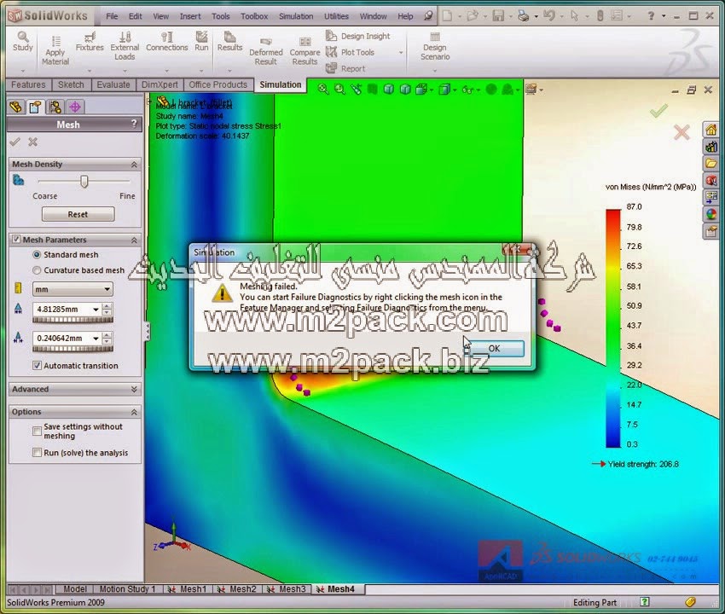This screenshot has height=614, width=725.
Task: Click the large green confirm corner checkmark
Action: point(658,111)
